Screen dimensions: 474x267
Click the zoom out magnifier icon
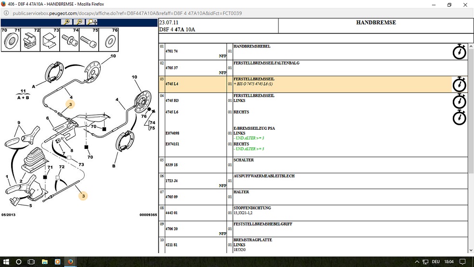[79, 22]
